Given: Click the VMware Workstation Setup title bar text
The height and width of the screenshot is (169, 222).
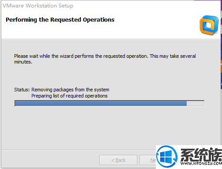Looking at the screenshot, I should (x=38, y=6).
